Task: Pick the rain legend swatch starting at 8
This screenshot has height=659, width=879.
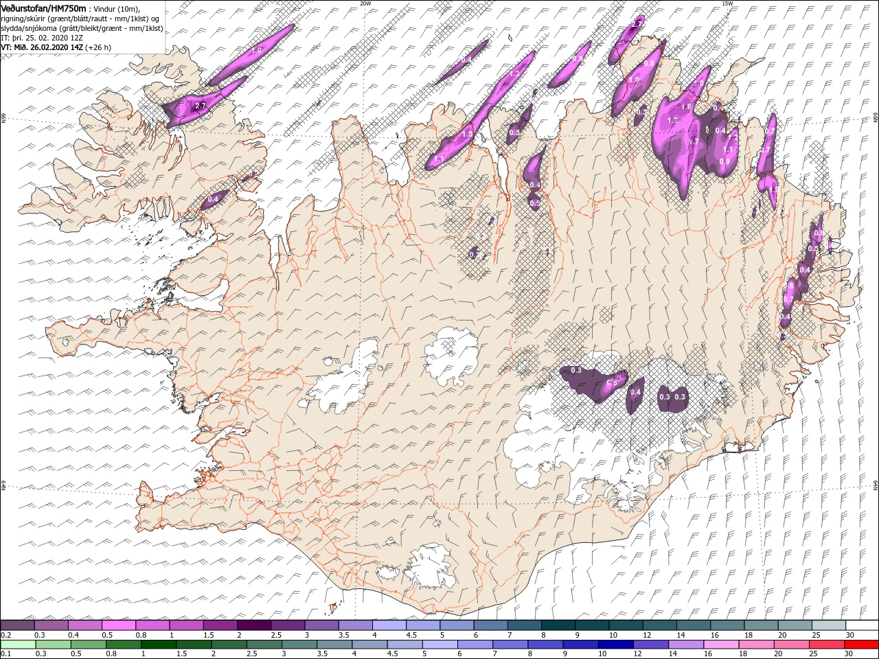Action: click(x=545, y=645)
